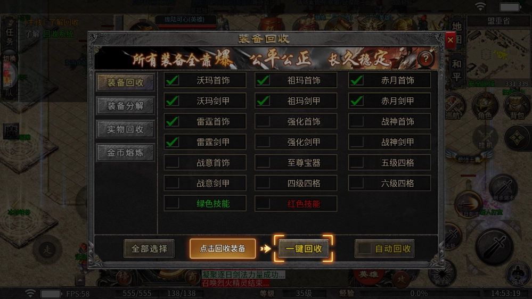Open the 实物回收 tab

coord(126,129)
